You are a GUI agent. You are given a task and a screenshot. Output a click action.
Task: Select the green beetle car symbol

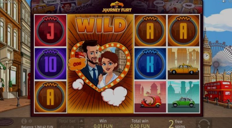(184, 97)
